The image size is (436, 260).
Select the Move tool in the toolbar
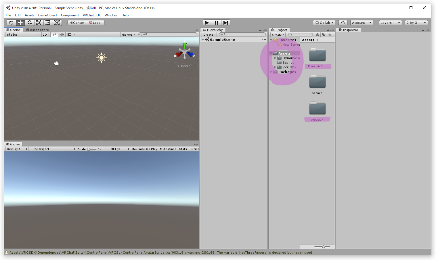coord(20,23)
